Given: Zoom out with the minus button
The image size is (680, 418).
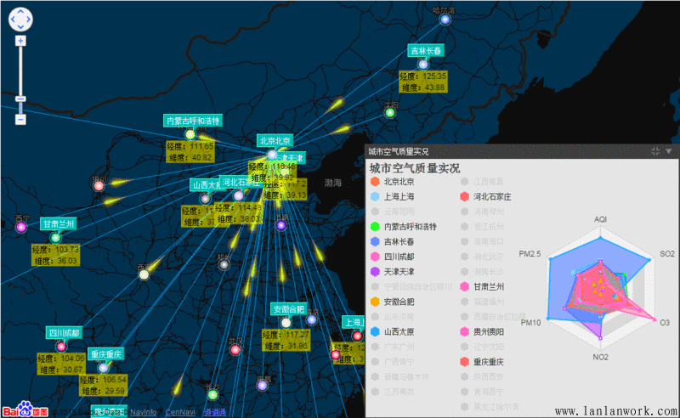Looking at the screenshot, I should pos(20,120).
